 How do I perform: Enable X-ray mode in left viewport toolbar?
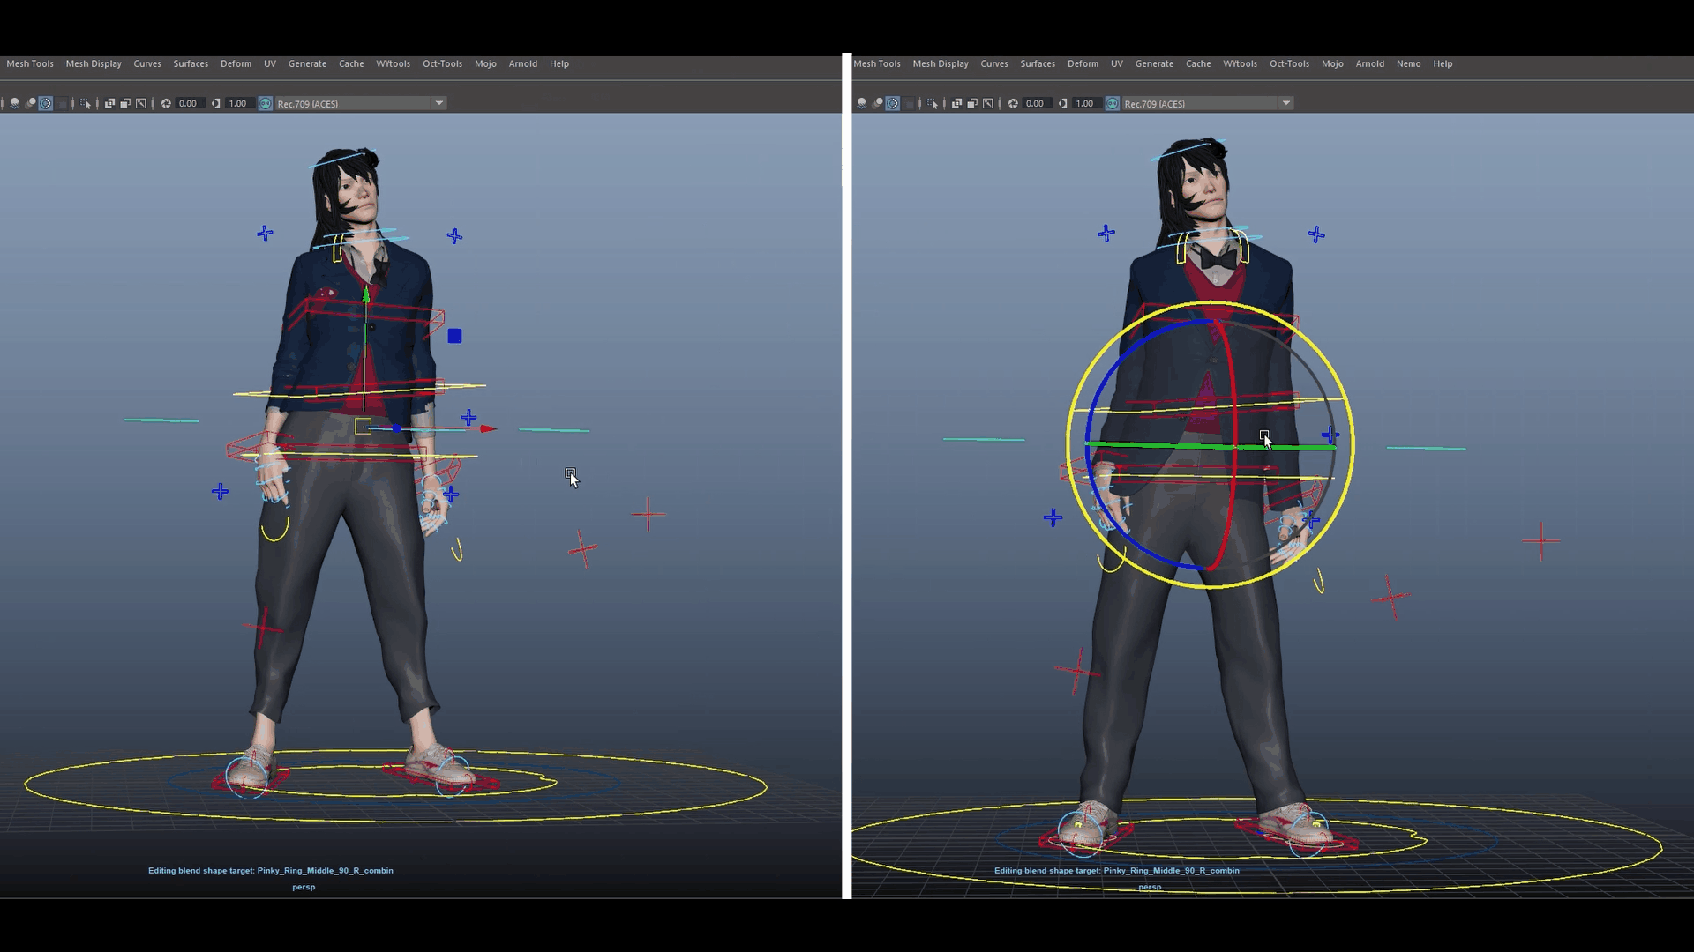coord(109,103)
